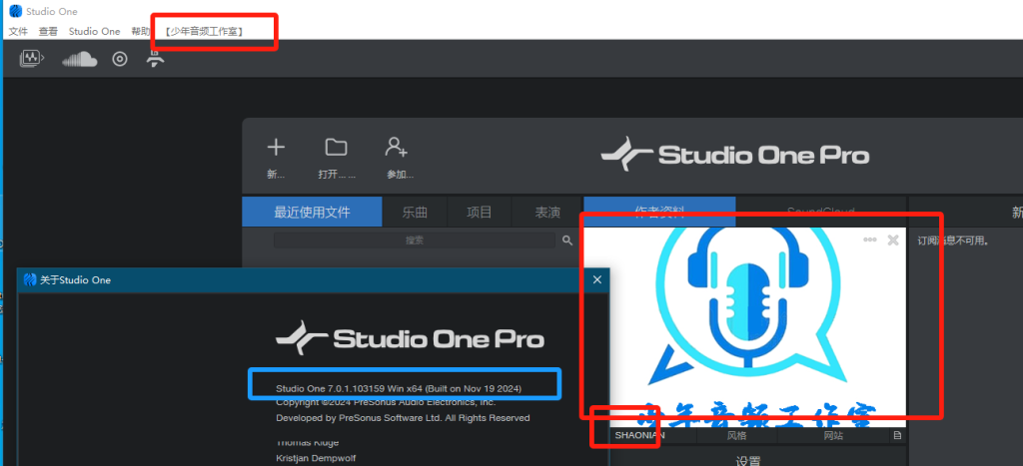Click the Studio One icon in the about dialog title
Viewport: 1023px width, 466px height.
click(29, 279)
